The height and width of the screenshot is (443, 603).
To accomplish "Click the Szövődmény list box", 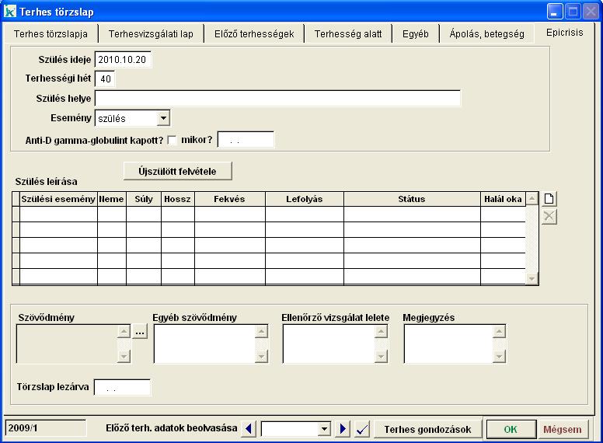I will [67, 344].
